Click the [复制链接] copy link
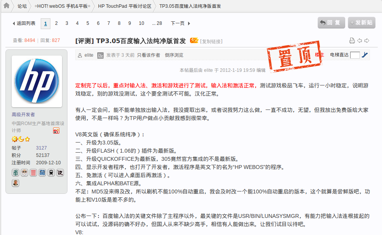The image size is (382, 235). pos(211,42)
